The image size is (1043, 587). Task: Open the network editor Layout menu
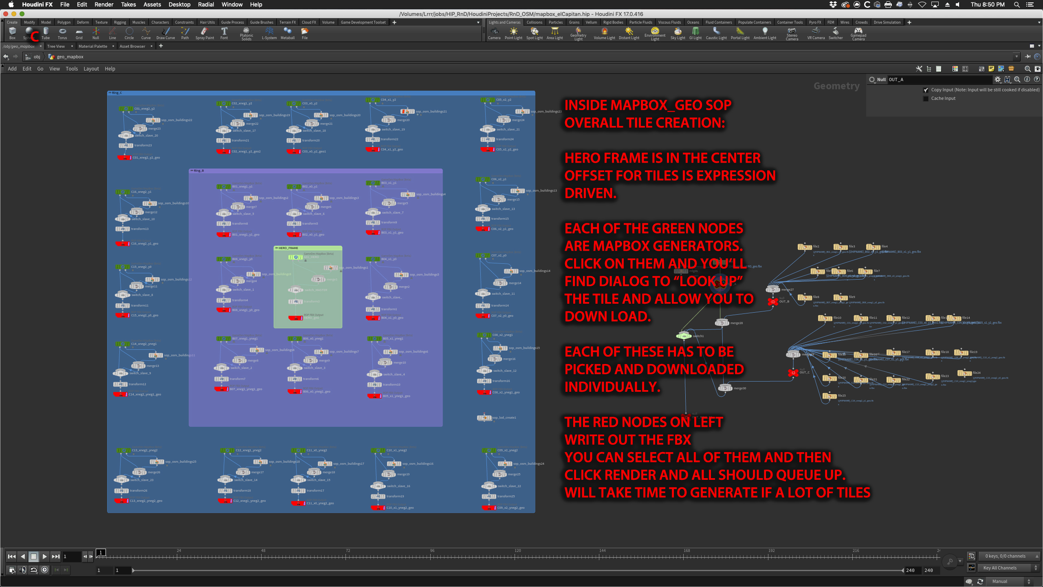coord(91,69)
